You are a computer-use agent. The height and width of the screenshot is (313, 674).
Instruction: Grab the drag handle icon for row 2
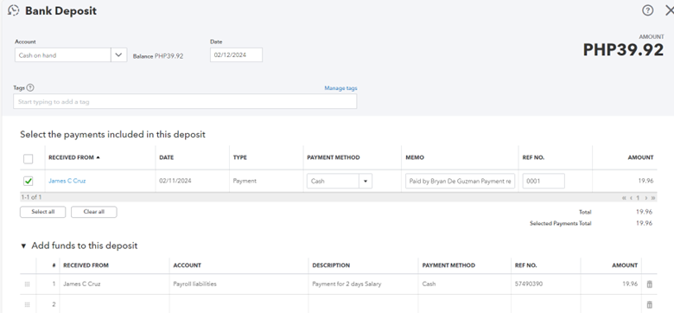[x=27, y=304]
